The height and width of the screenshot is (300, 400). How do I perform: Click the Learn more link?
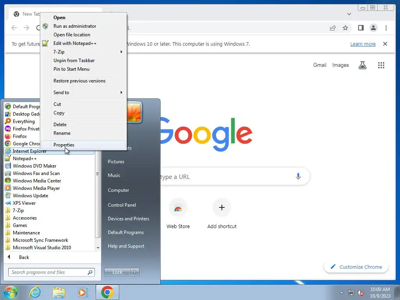coord(363,44)
